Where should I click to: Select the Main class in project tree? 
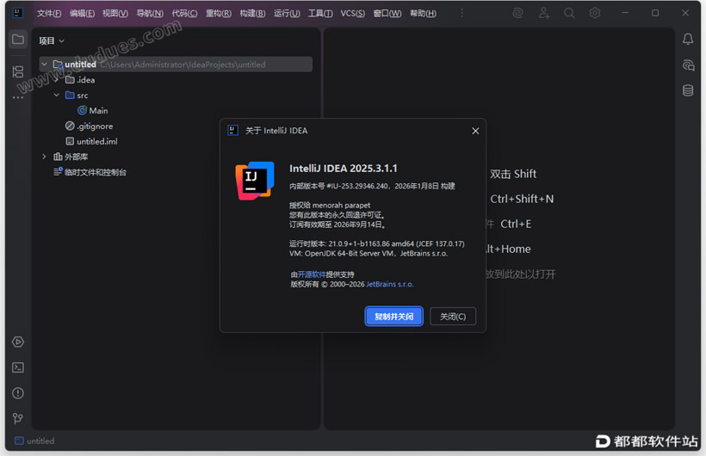[93, 110]
